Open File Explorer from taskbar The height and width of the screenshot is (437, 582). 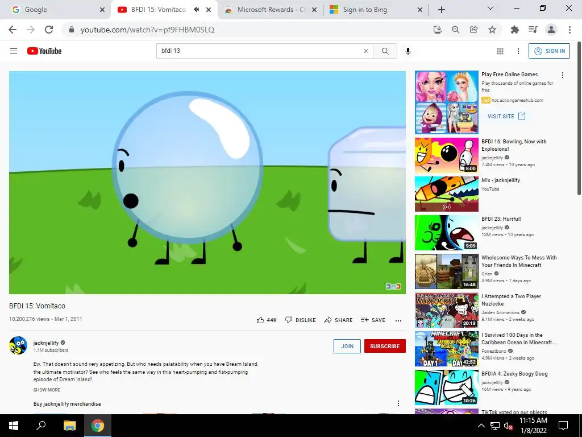pyautogui.click(x=69, y=426)
